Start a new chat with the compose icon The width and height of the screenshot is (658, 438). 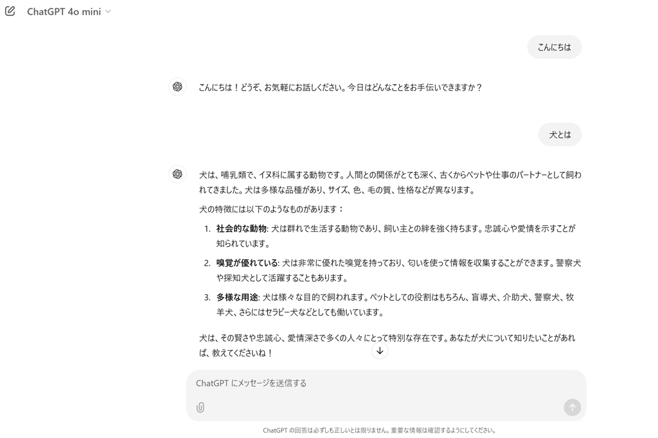9,10
